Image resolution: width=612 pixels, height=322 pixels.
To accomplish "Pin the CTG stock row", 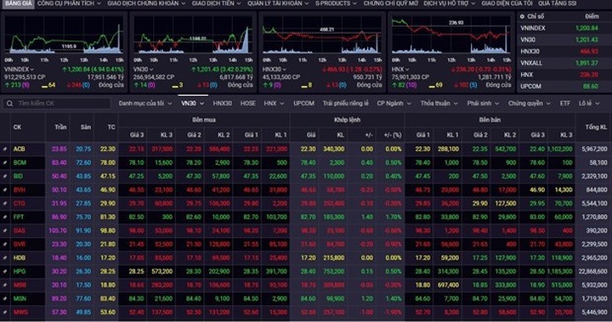I will point(5,203).
